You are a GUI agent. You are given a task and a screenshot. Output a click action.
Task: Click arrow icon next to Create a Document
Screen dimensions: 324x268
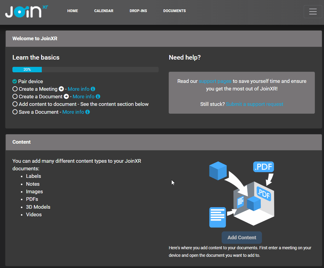[x=66, y=96]
